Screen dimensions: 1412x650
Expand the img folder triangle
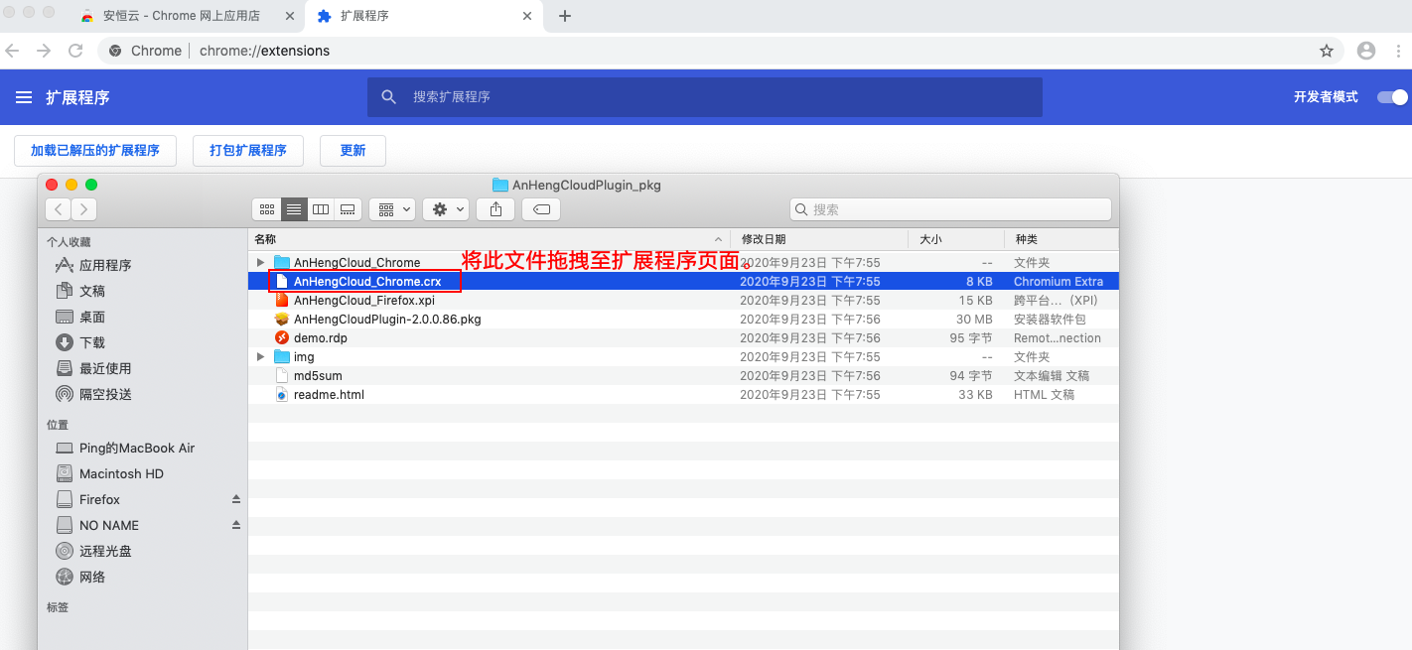click(260, 356)
